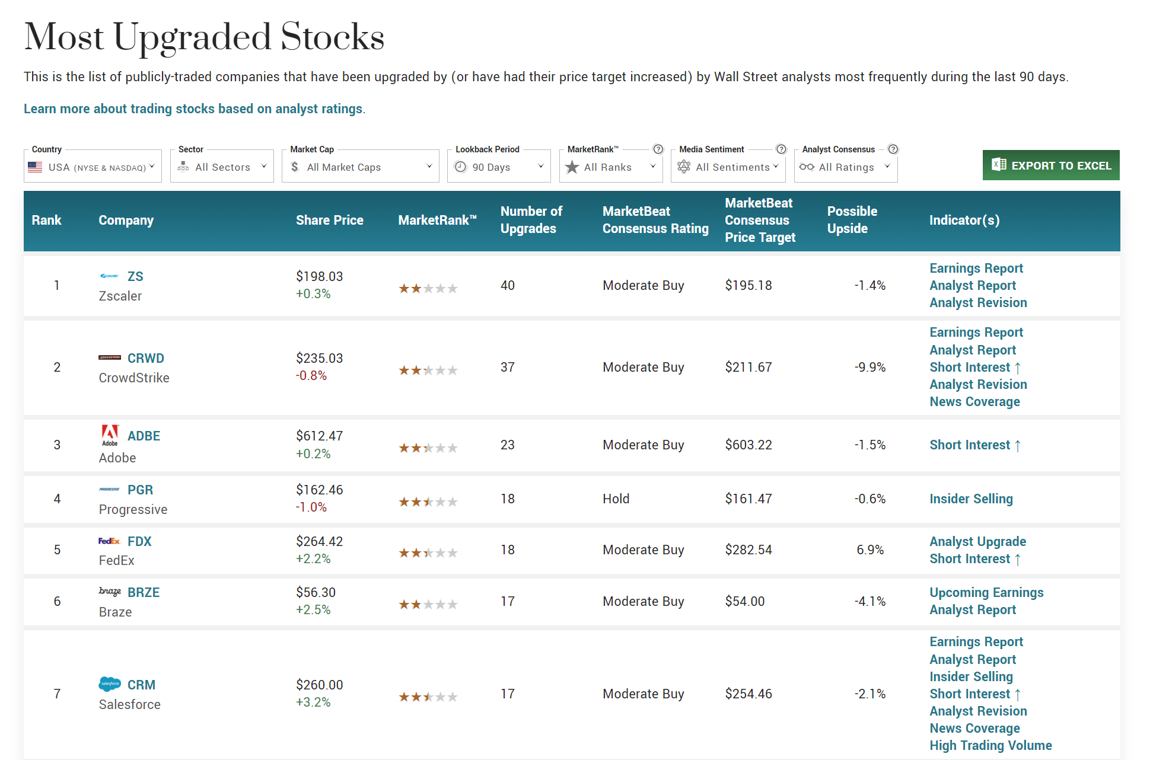Click the Media Sentiment help question-mark icon
The width and height of the screenshot is (1153, 760).
pos(781,149)
